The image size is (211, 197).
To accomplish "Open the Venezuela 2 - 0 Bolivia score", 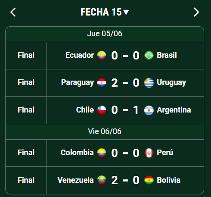I will pos(125,180).
